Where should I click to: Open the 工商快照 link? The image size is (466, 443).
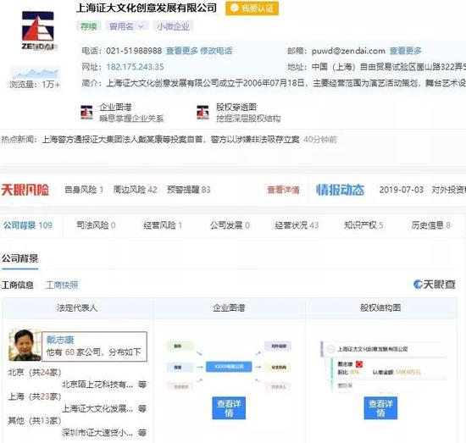(62, 285)
